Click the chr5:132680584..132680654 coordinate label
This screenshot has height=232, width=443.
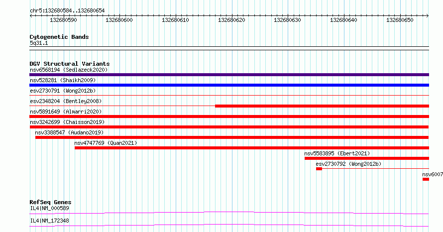click(67, 11)
